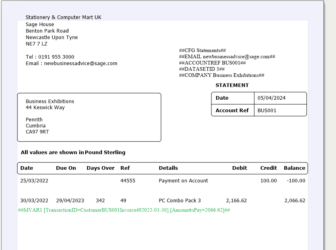Click the ##DATASETID 3## tag
The width and height of the screenshot is (336, 250).
point(202,69)
